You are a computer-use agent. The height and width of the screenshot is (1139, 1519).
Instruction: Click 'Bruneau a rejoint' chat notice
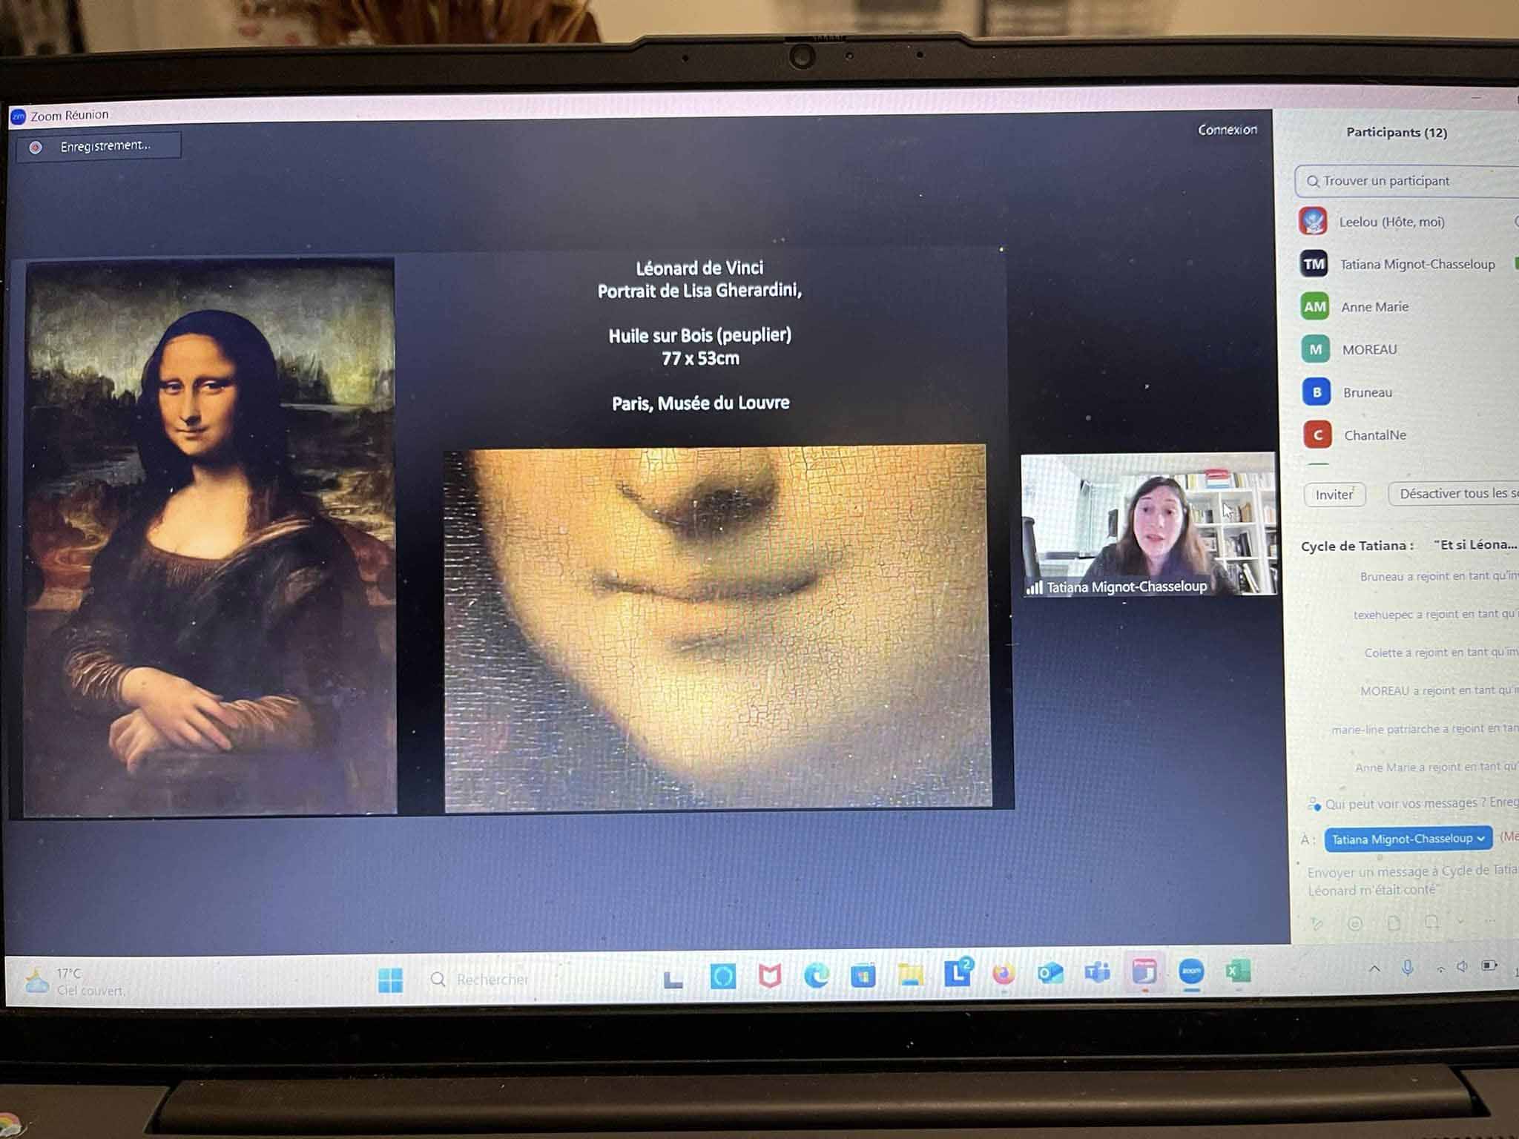tap(1439, 576)
